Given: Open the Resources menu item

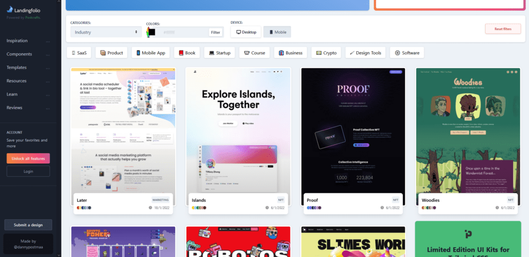Looking at the screenshot, I should coord(16,81).
